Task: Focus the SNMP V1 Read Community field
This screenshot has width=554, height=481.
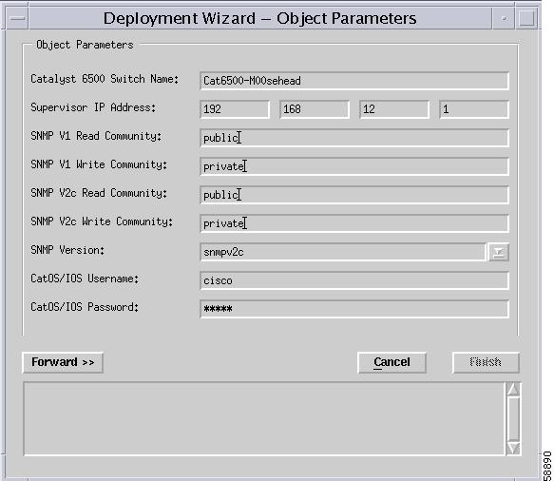Action: click(354, 138)
